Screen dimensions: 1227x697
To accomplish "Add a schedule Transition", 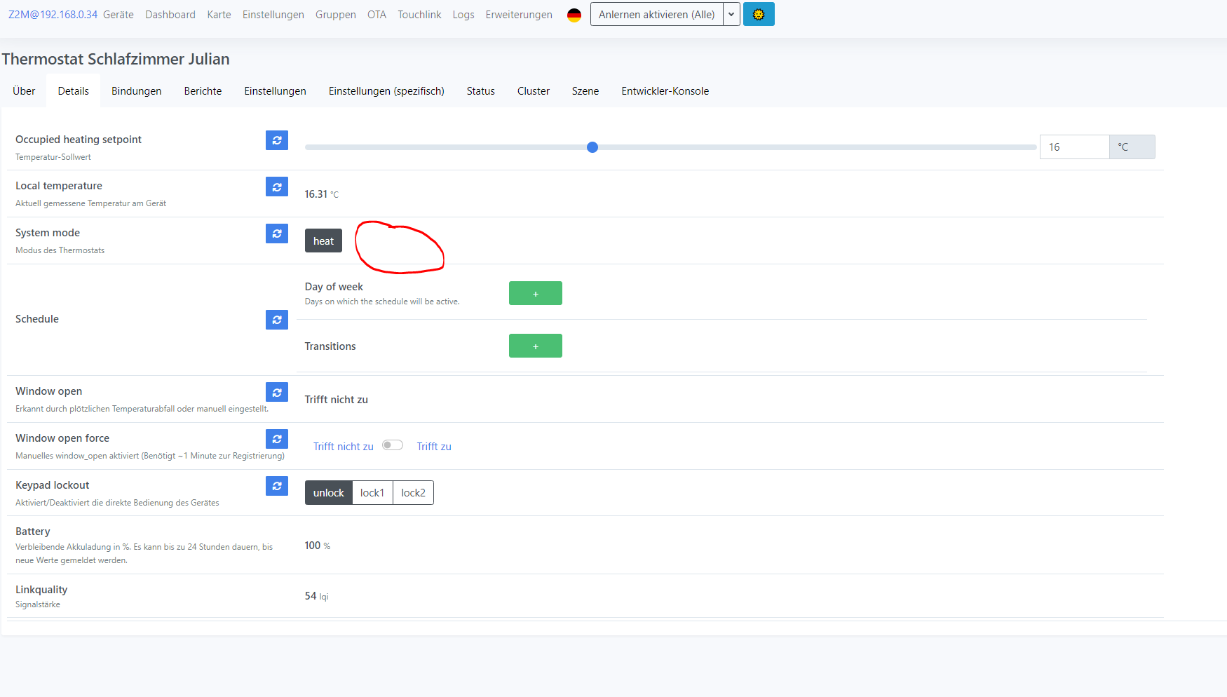I will 535,346.
